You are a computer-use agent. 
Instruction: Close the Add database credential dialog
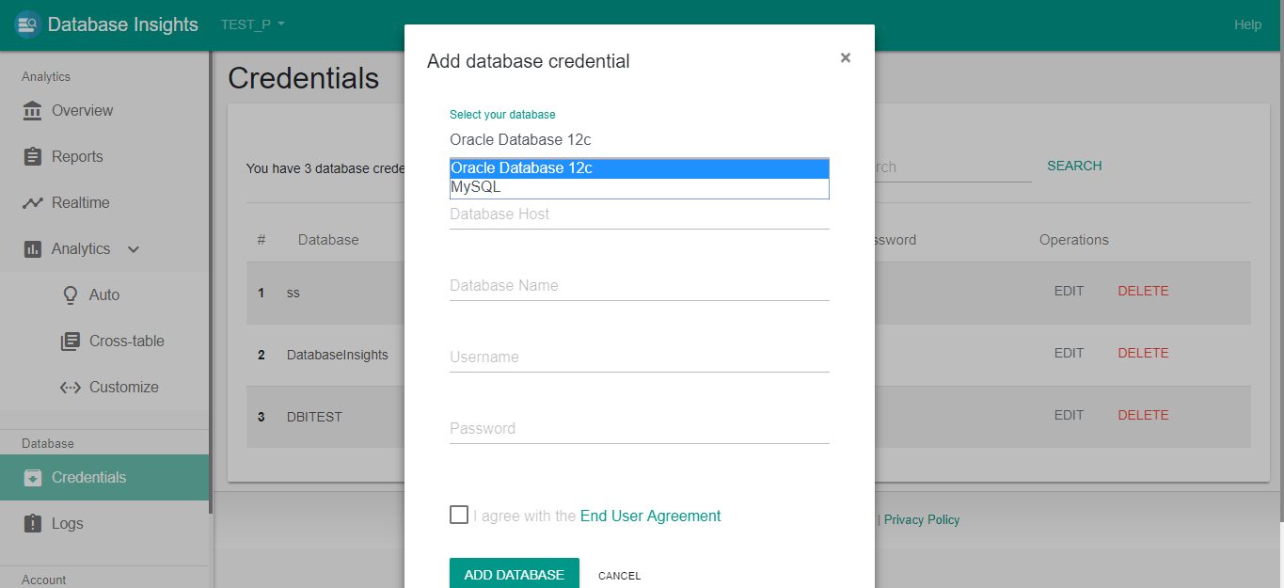tap(846, 58)
